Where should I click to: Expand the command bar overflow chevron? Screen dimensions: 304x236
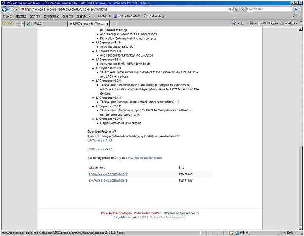coord(301,22)
